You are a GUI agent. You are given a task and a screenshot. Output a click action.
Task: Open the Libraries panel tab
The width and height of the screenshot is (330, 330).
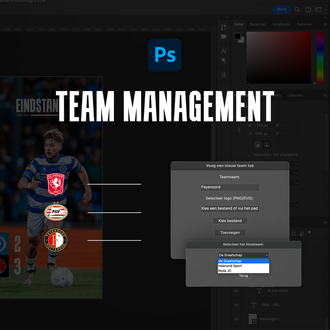tap(295, 95)
